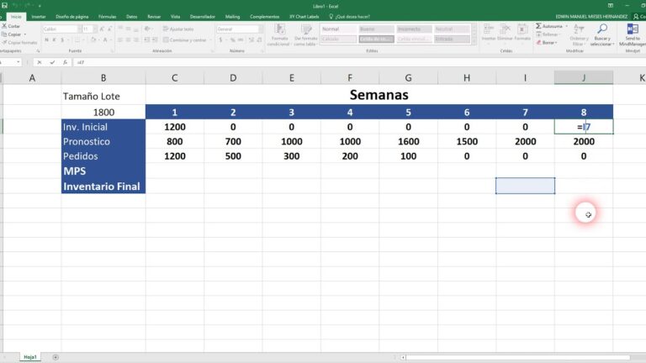This screenshot has width=646, height=363.
Task: Open the Fórmulas ribbon tab
Action: pyautogui.click(x=108, y=16)
